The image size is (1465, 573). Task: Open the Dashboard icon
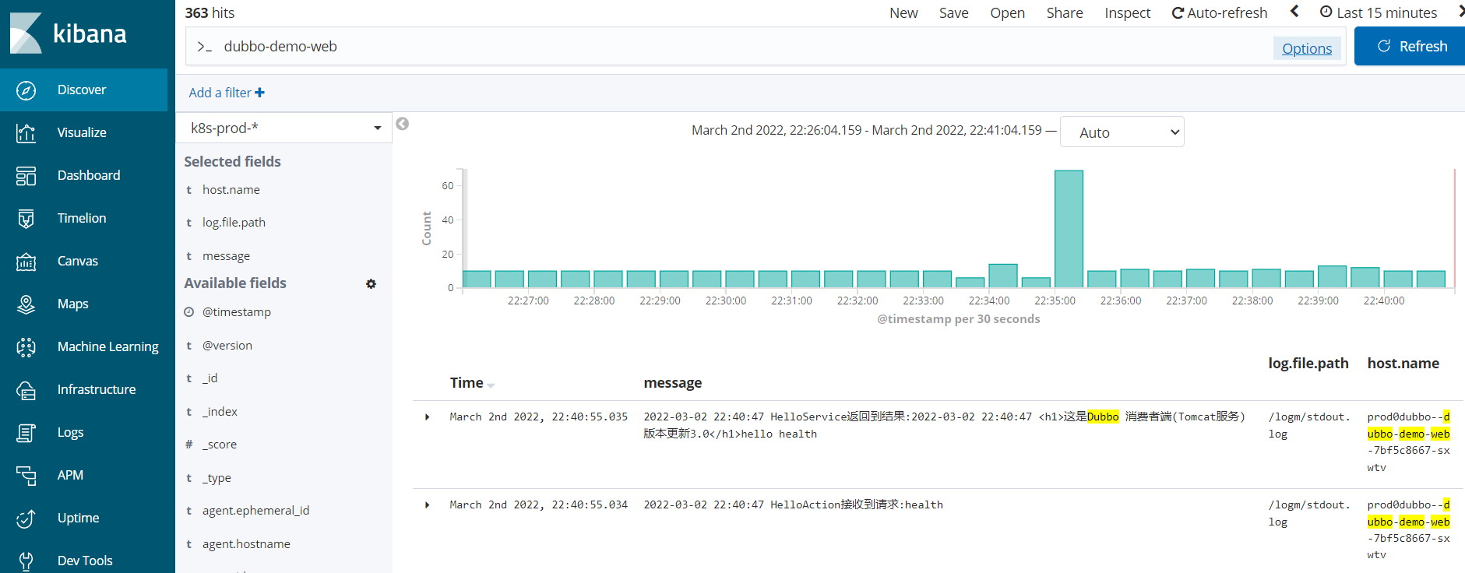click(26, 176)
